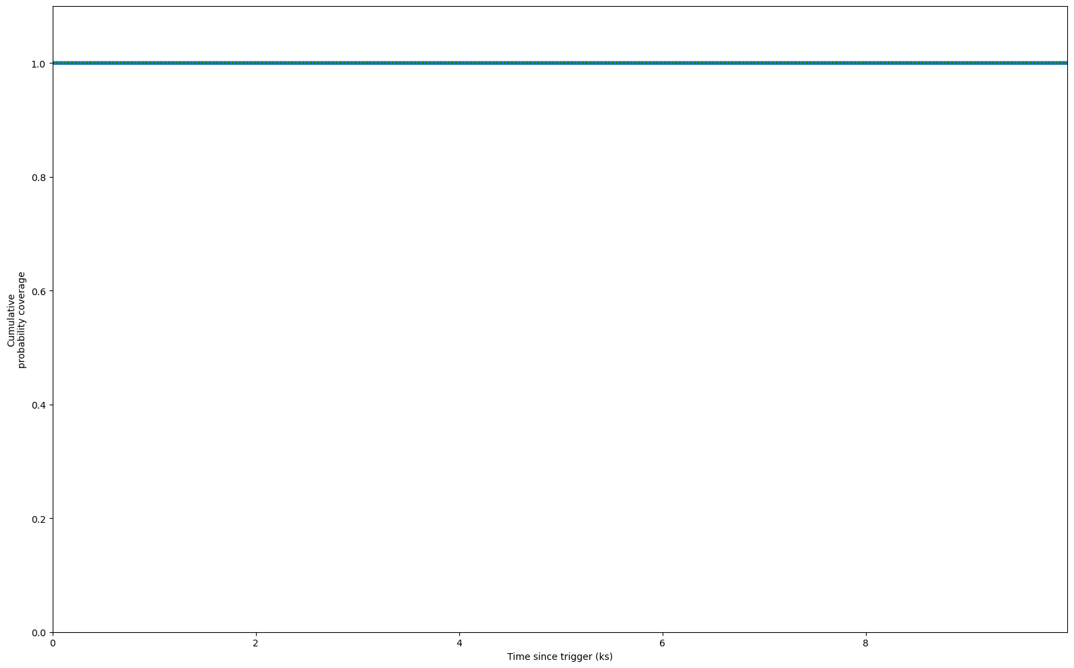The height and width of the screenshot is (668, 1074).
Task: Click the top border of the plot frame
Action: coord(560,7)
